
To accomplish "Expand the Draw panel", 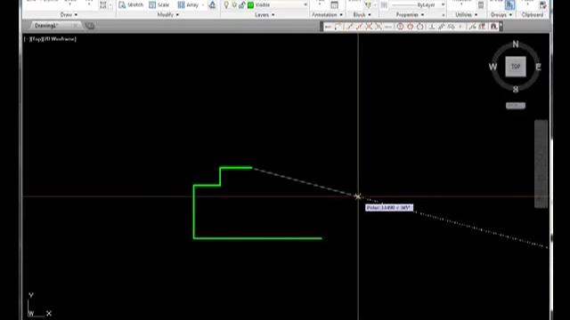I will 69,15.
